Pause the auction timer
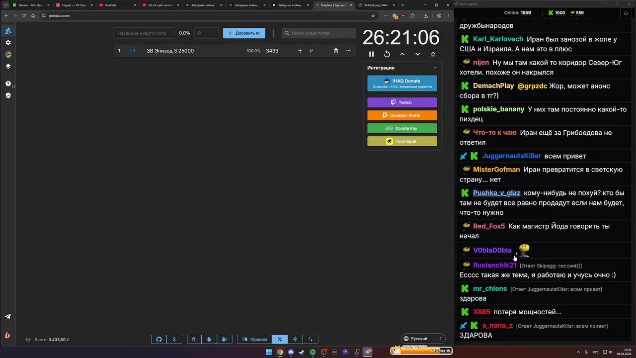Screen dimensions: 636x358 (x=371, y=54)
